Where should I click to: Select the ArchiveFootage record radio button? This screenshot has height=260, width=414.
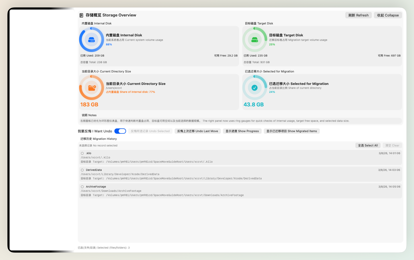coord(82,187)
